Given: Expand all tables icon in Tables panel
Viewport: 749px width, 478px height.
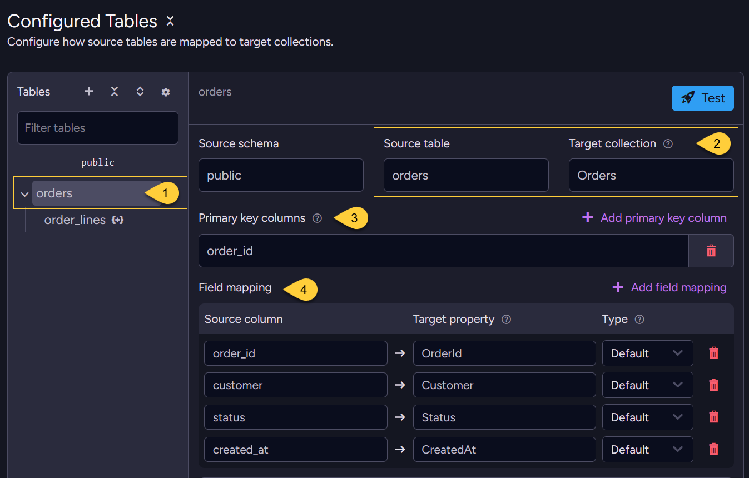Looking at the screenshot, I should coord(140,92).
